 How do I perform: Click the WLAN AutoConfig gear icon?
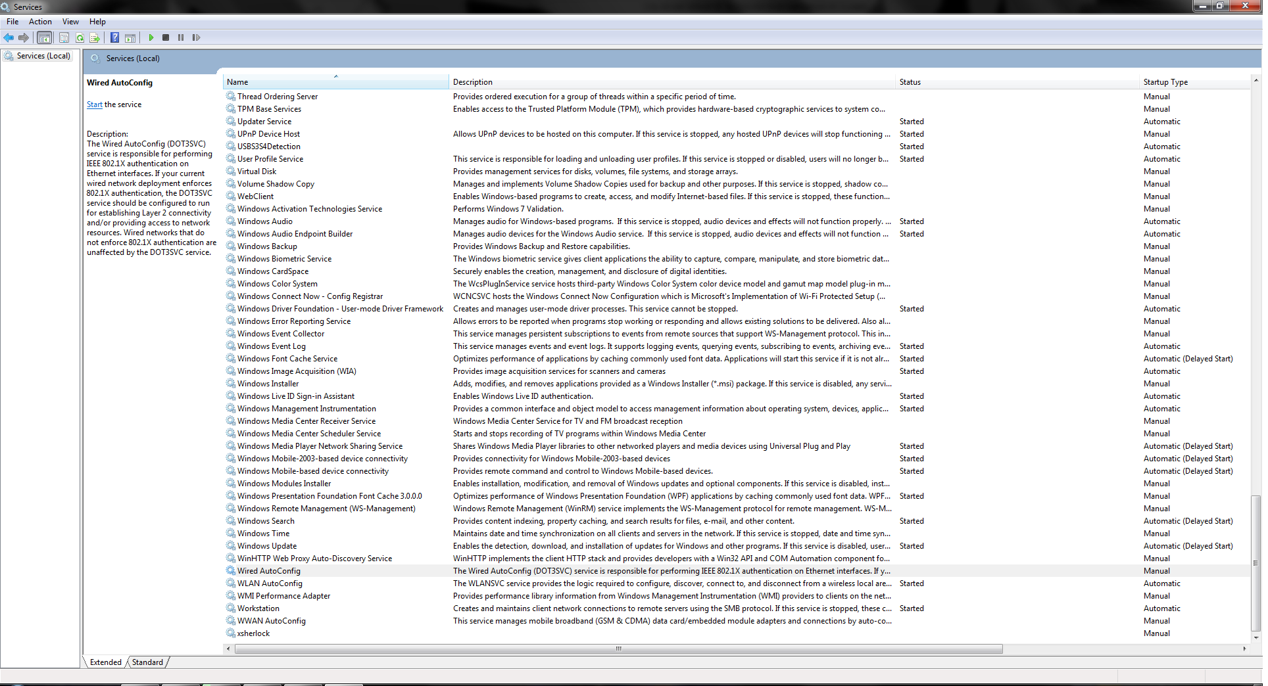coord(231,583)
